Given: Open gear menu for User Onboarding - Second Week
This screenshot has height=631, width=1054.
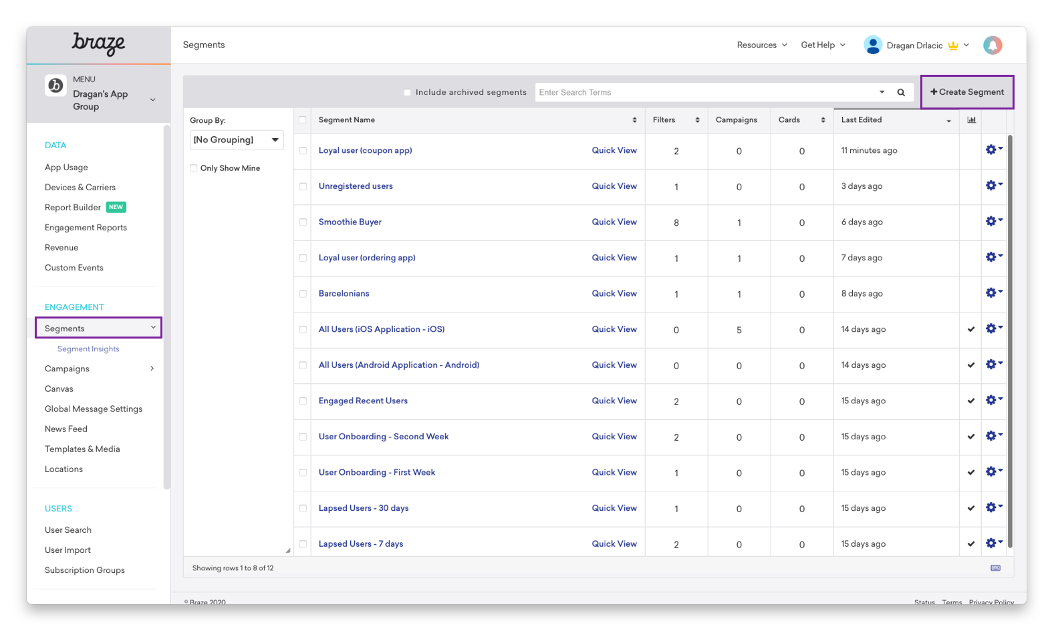Looking at the screenshot, I should (x=994, y=436).
